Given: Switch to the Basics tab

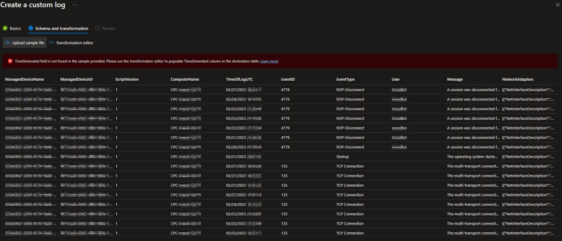Looking at the screenshot, I should 15,28.
